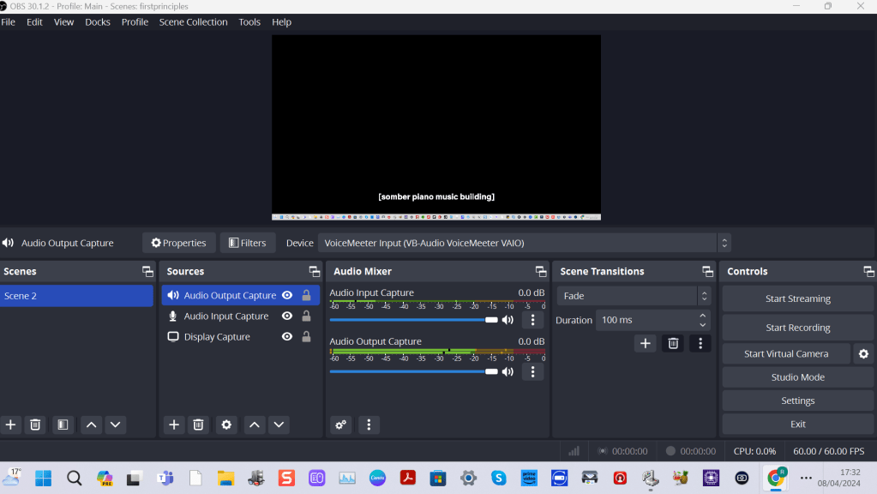Image resolution: width=877 pixels, height=494 pixels.
Task: Open advanced audio properties gears icon
Action: [x=340, y=425]
